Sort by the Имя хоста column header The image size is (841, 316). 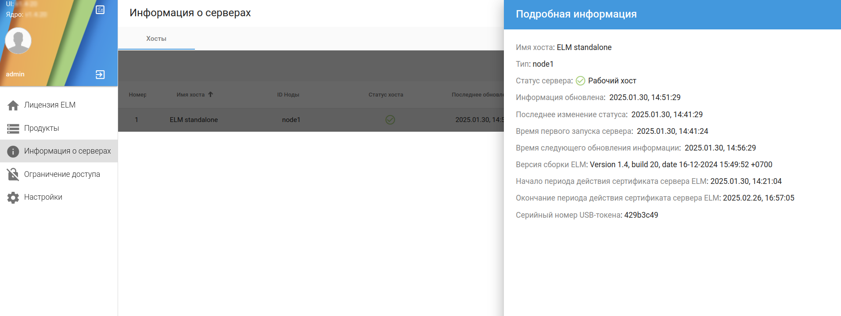click(x=190, y=95)
